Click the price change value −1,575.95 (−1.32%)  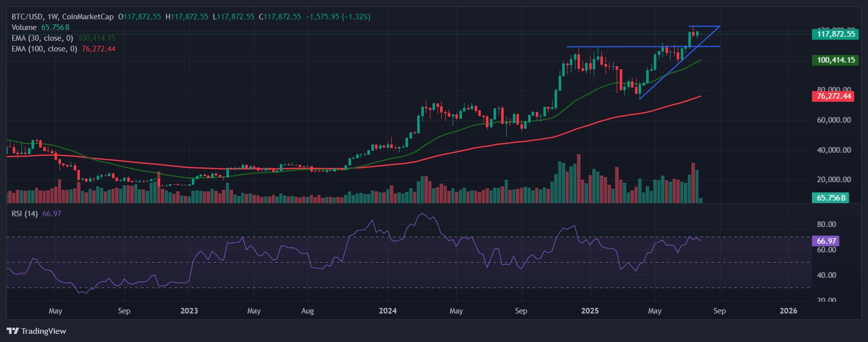(338, 17)
